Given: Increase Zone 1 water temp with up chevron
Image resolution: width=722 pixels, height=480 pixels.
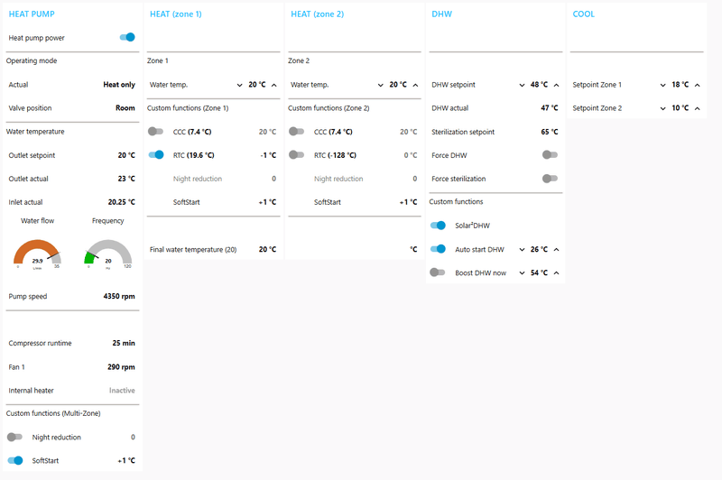Looking at the screenshot, I should [274, 85].
